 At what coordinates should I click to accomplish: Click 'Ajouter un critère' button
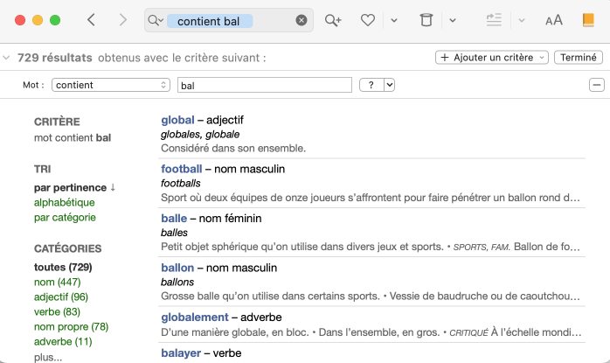coord(492,58)
